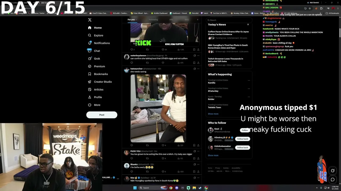
Task: Share the hatesurviver post
Action: pos(198,145)
